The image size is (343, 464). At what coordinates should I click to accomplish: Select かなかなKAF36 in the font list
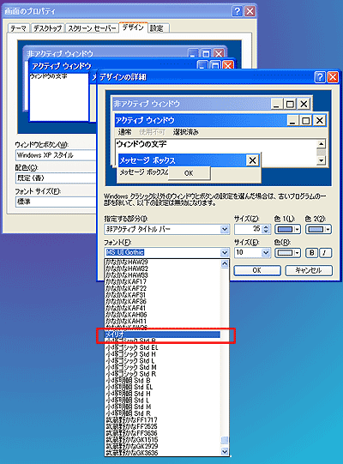[x=162, y=302]
